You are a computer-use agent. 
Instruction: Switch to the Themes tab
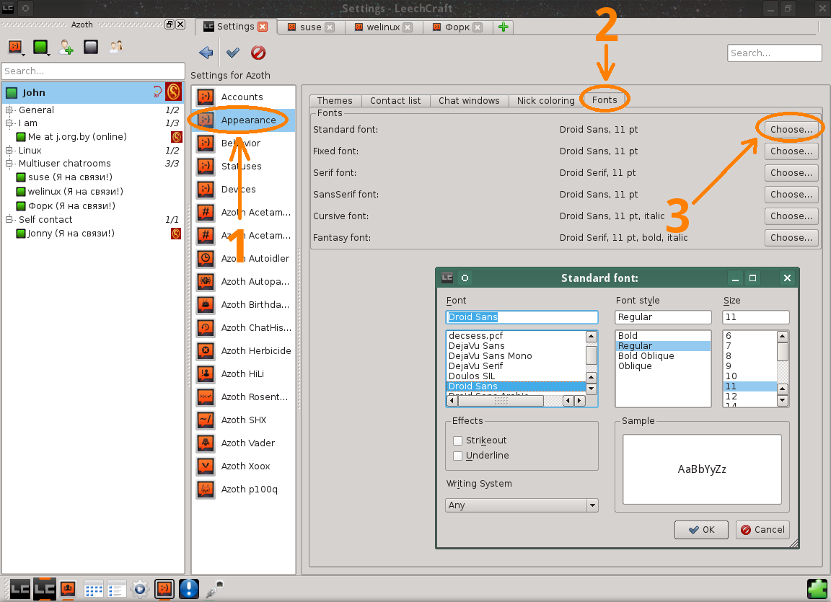pyautogui.click(x=335, y=101)
